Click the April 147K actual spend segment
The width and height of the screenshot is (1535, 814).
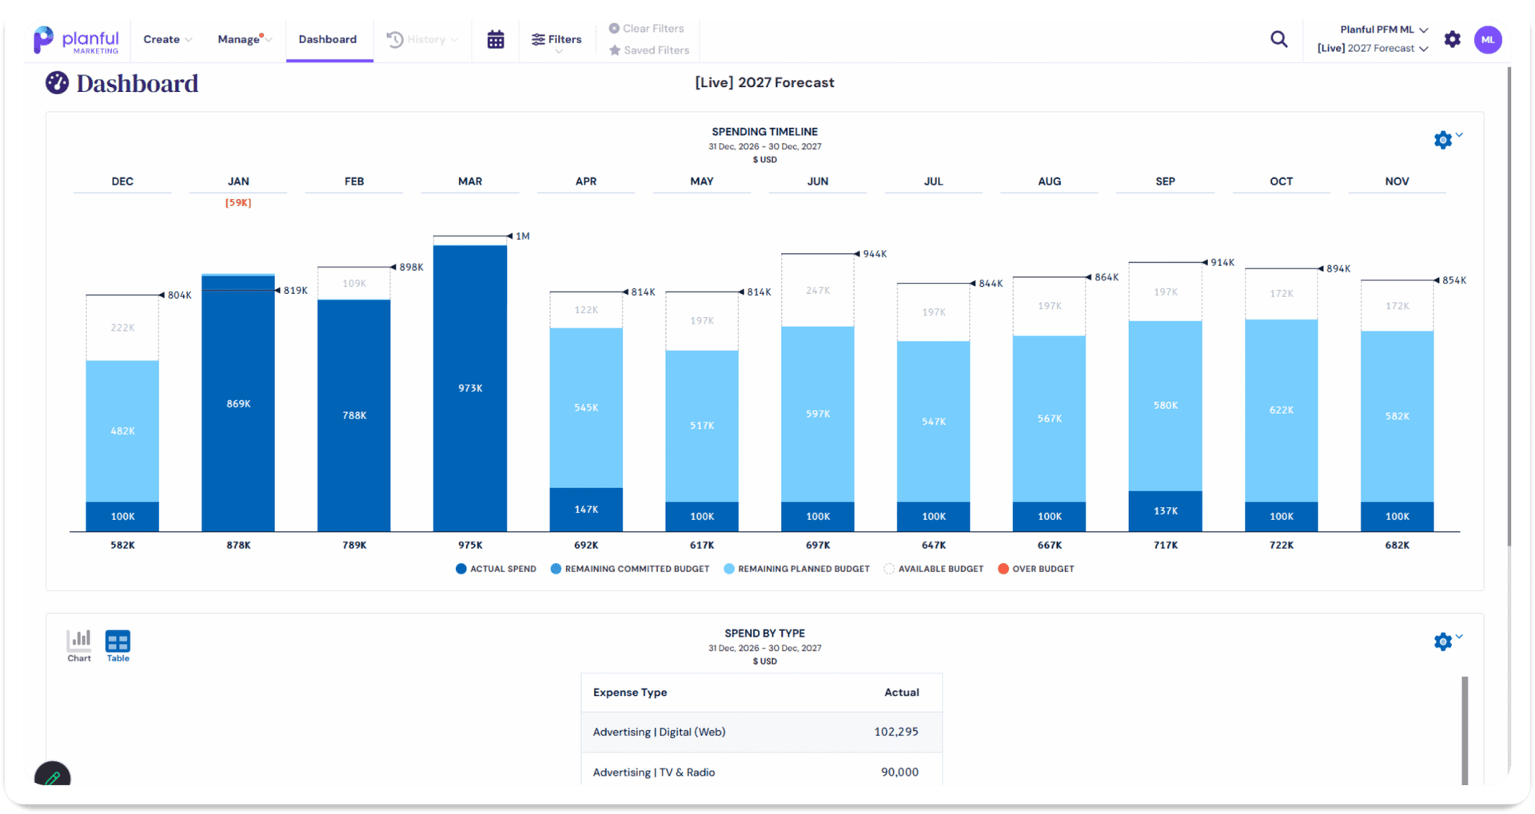click(x=586, y=510)
